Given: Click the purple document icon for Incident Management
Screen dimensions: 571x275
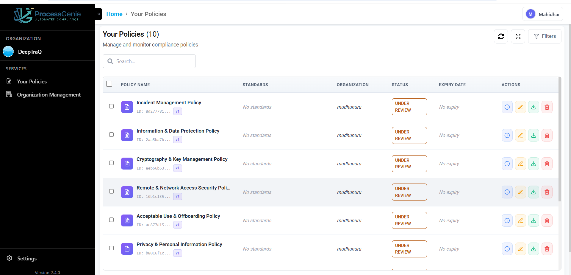Looking at the screenshot, I should [127, 107].
